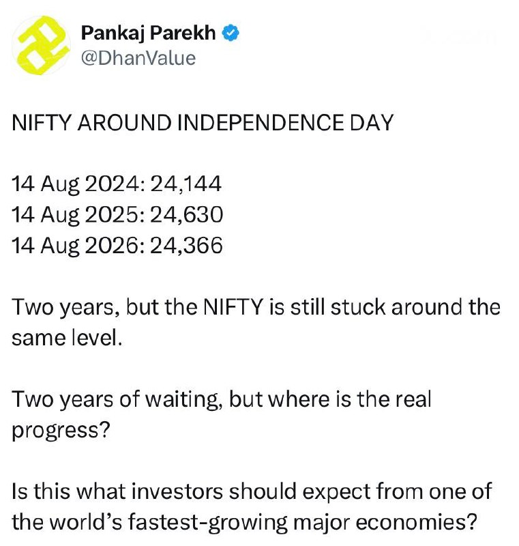This screenshot has height=546, width=519.
Task: Click 'fastest-growing major economies?' text
Action: click(x=303, y=523)
